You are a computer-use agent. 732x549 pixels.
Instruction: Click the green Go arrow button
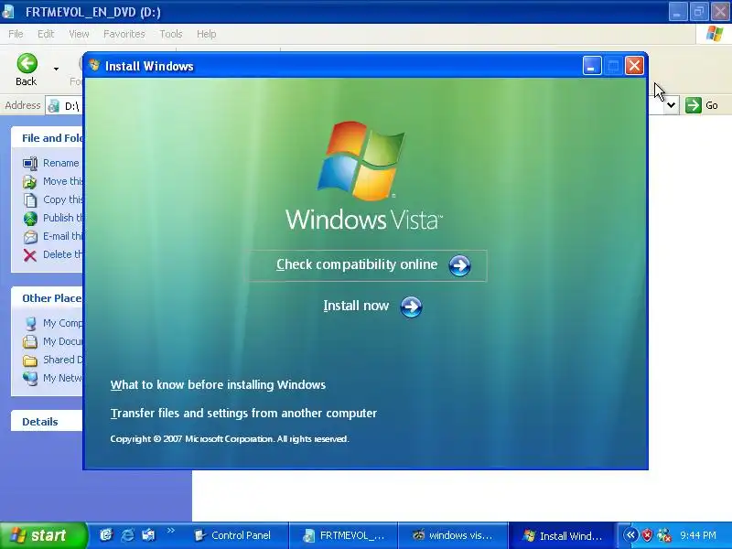point(694,105)
